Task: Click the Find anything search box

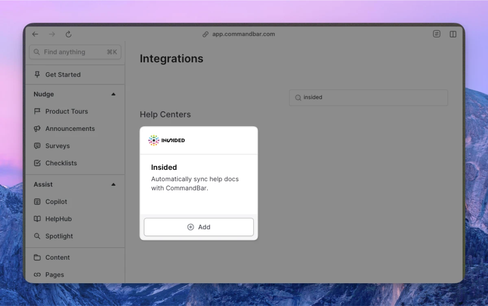Action: click(75, 52)
